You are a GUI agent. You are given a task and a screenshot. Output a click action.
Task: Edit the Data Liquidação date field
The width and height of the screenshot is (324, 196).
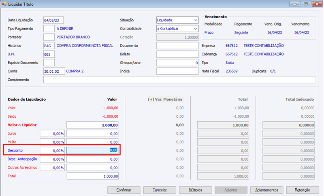pos(53,20)
